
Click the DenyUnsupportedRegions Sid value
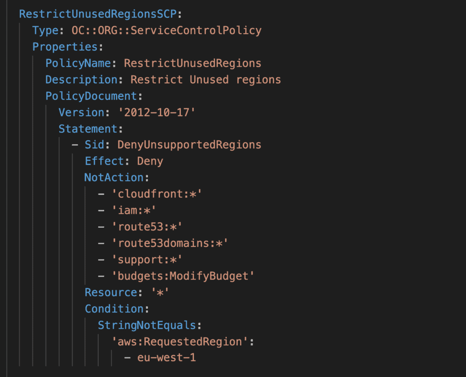189,145
